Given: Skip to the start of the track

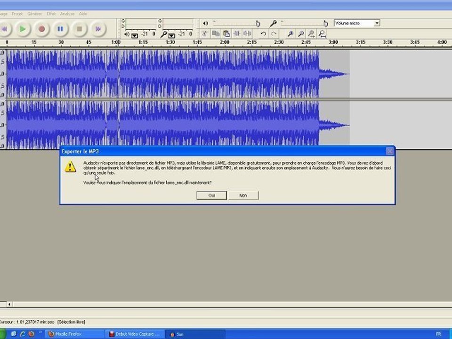Looking at the screenshot, I should pos(4,29).
